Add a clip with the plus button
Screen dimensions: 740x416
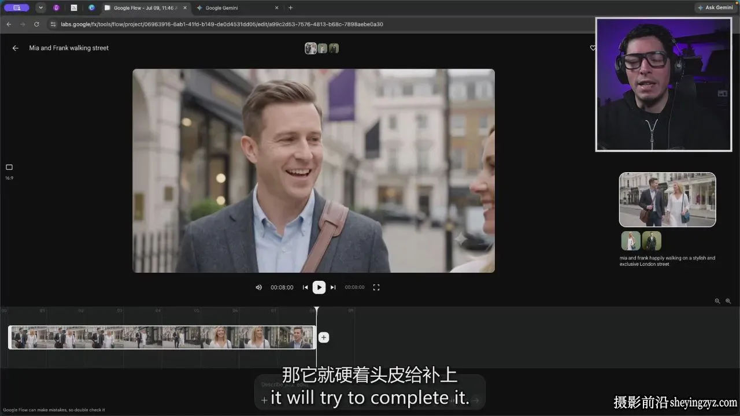coord(324,337)
